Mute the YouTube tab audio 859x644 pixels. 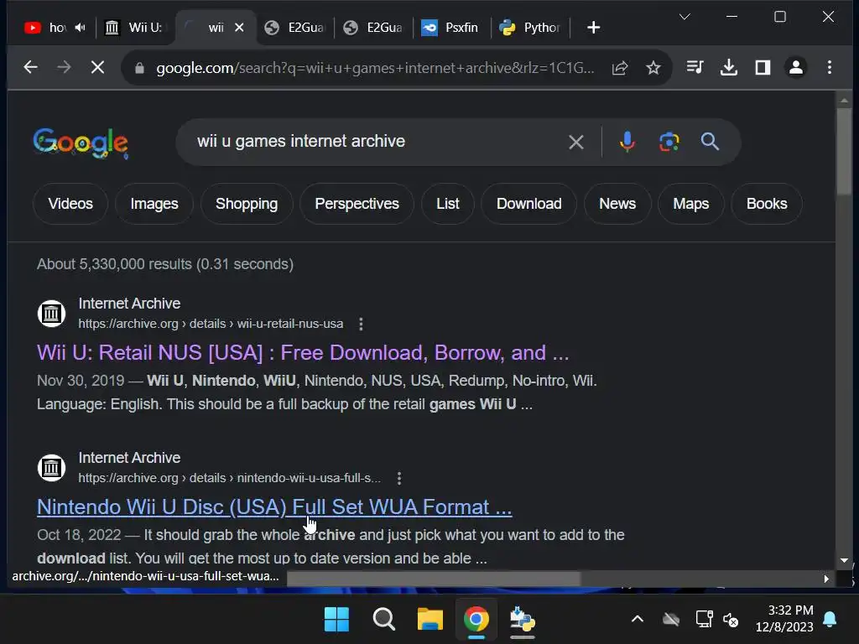(x=81, y=28)
